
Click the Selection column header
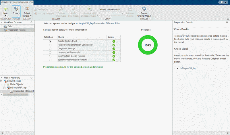pyautogui.click(x=50, y=37)
